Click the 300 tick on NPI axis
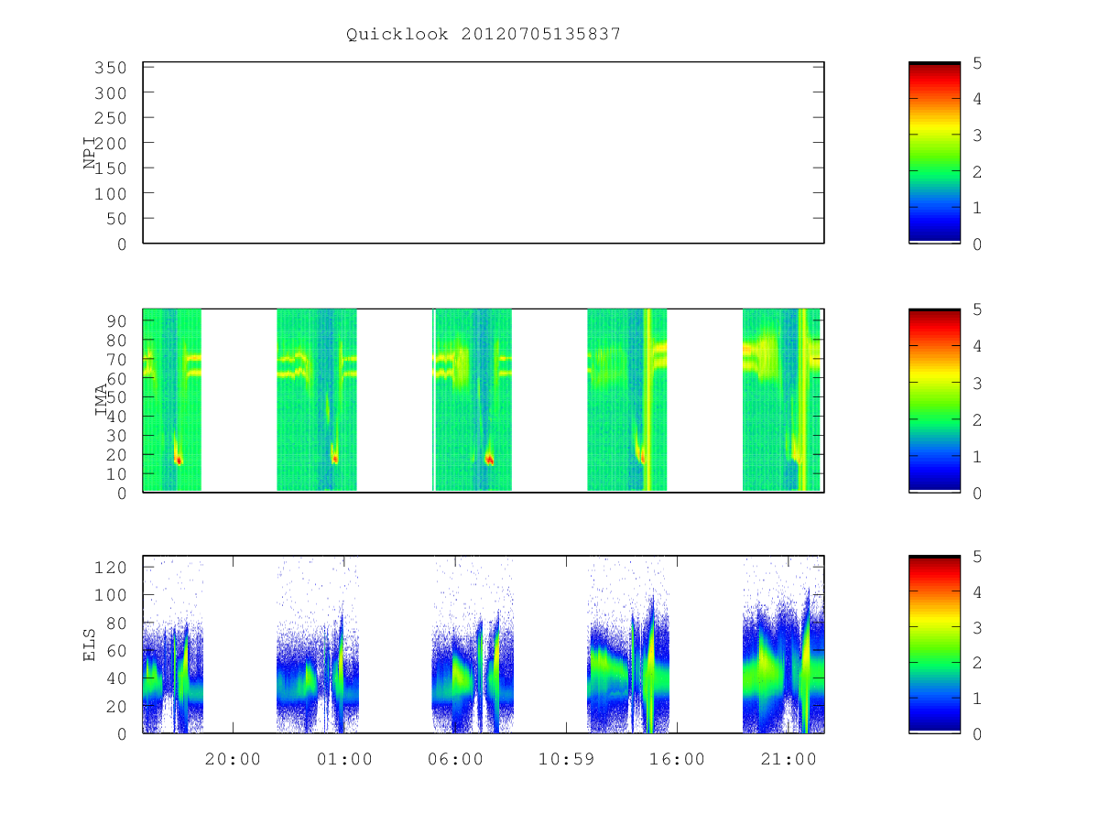Screen dimensions: 1099x824 (x=111, y=93)
